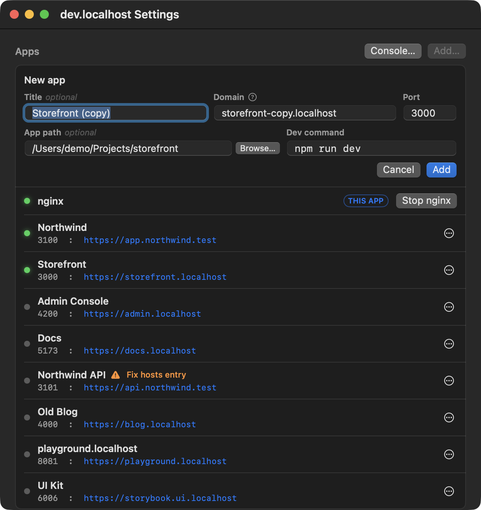
Task: Select the Old Blog app title
Action: tap(58, 412)
